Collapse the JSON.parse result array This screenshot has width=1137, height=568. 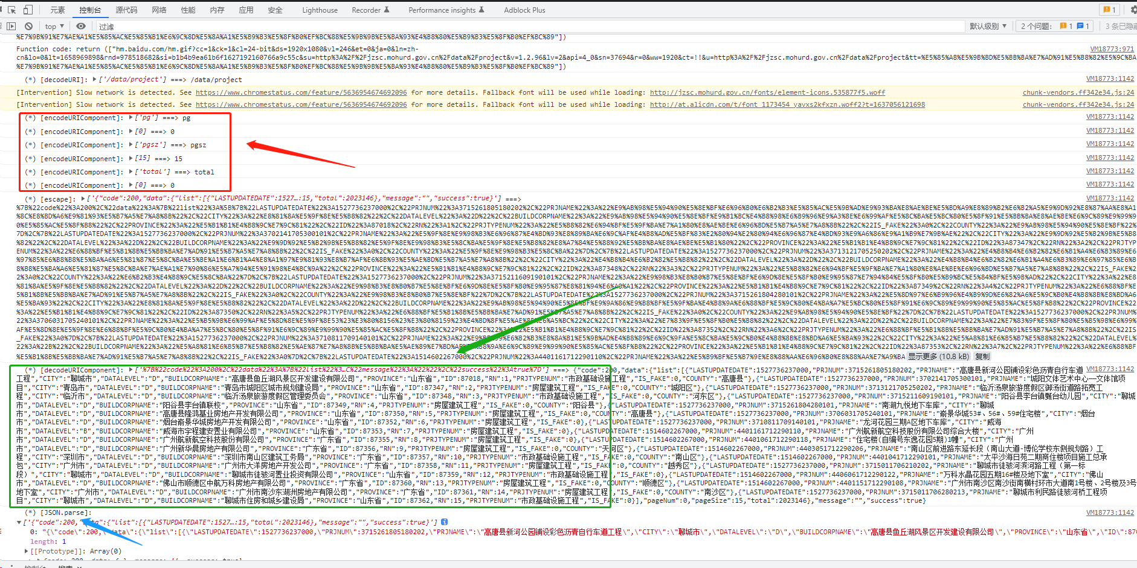(x=19, y=522)
